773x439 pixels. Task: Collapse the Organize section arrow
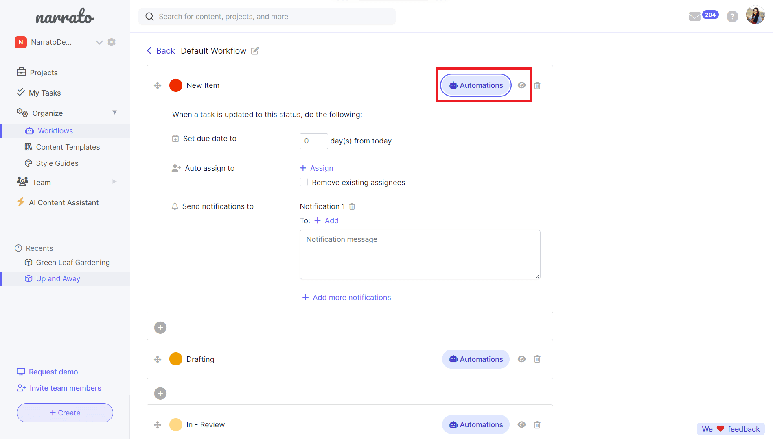click(114, 113)
